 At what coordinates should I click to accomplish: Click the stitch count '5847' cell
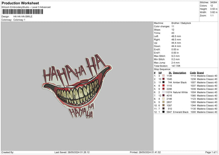tap(169, 112)
